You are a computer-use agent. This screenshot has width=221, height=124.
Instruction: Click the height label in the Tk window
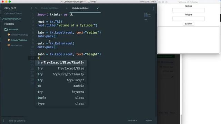click(x=188, y=14)
